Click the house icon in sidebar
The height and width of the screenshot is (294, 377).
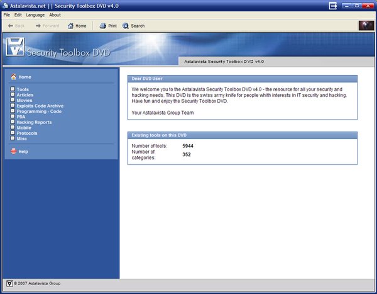[x=13, y=77]
